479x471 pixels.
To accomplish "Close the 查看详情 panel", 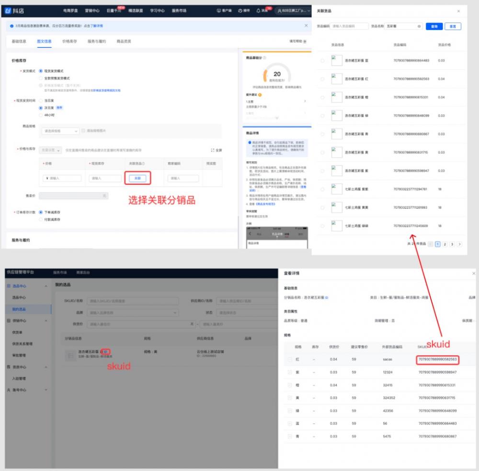I will [x=473, y=273].
